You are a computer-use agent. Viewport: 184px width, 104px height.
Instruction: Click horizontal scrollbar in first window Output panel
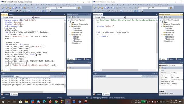click(x=23, y=92)
